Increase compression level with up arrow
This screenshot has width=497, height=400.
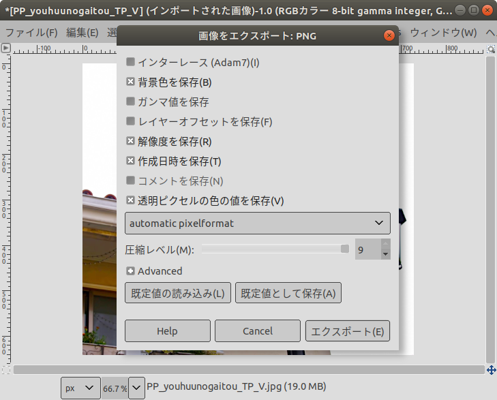[385, 244]
